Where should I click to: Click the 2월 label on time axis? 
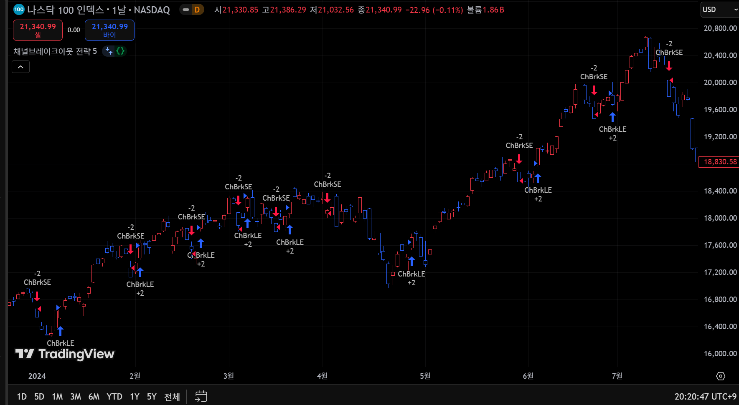click(135, 376)
